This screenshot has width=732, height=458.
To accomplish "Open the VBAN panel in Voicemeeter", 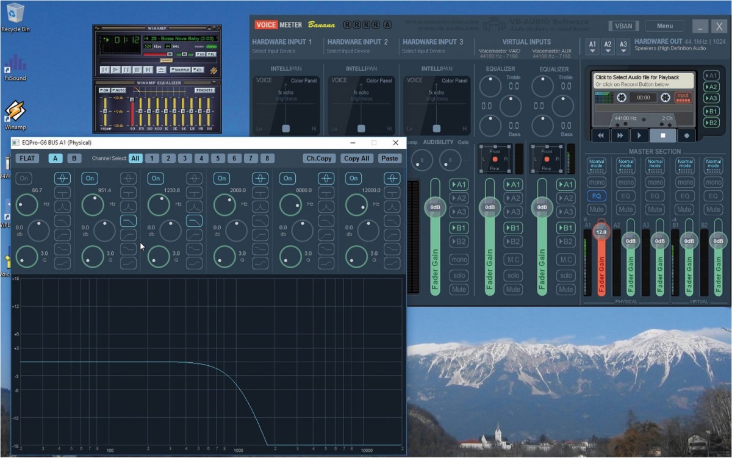I will click(x=623, y=26).
